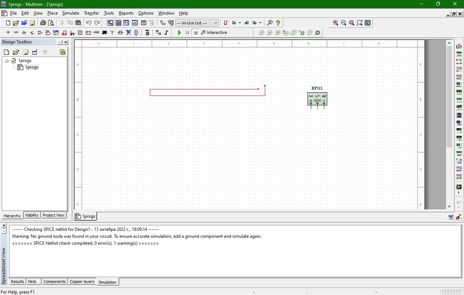Place a voltage probe from the toolbar
Viewport: 464px width, 295px height.
pyautogui.click(x=262, y=33)
